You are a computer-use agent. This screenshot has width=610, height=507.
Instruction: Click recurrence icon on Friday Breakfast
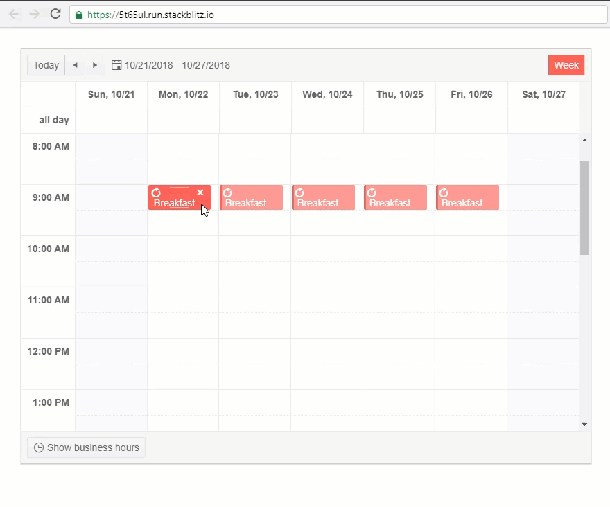click(x=444, y=193)
